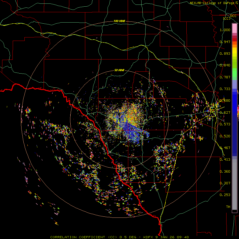Viewport: 239px width, 239px height.
Task: Click the 0.307 scale value
Action: [225, 183]
